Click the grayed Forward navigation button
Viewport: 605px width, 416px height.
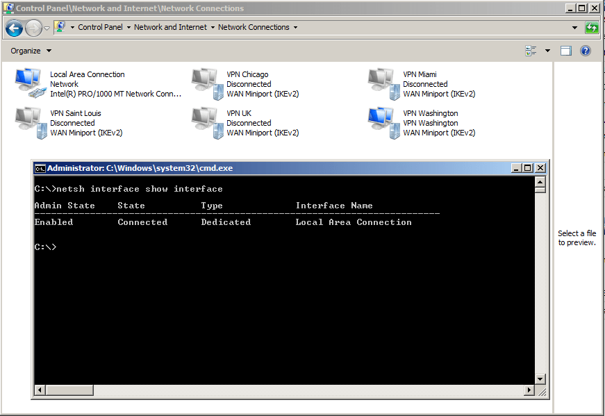tap(31, 27)
